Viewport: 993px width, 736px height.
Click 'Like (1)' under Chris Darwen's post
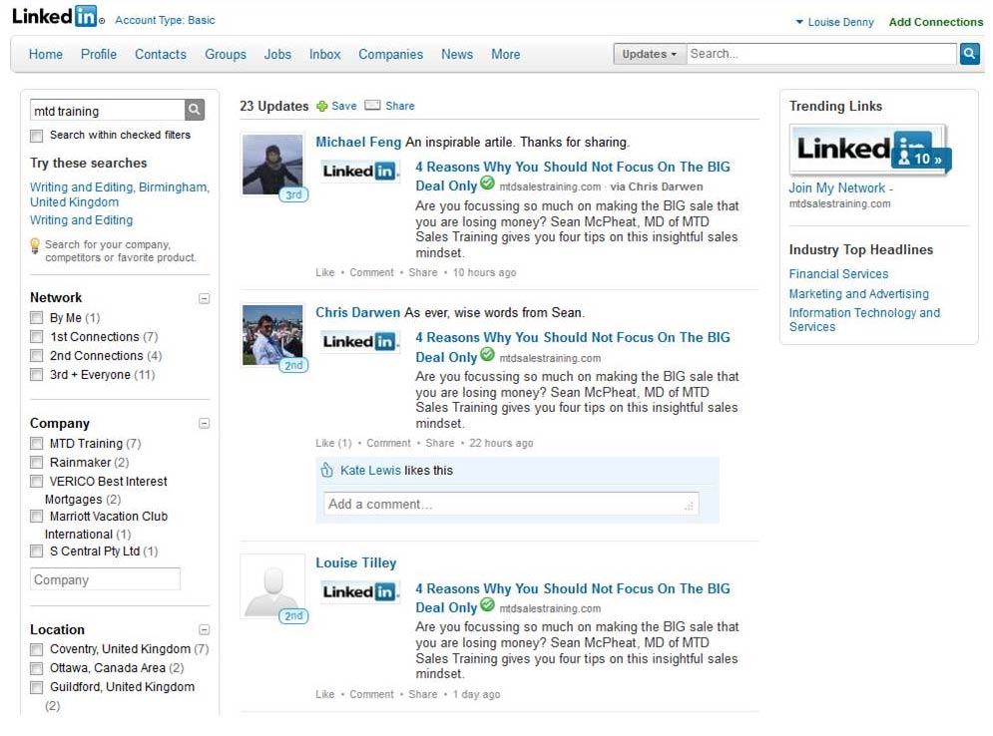333,444
